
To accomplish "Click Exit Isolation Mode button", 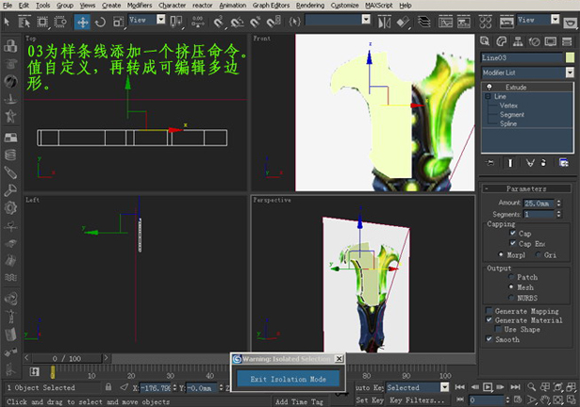I will tap(288, 379).
